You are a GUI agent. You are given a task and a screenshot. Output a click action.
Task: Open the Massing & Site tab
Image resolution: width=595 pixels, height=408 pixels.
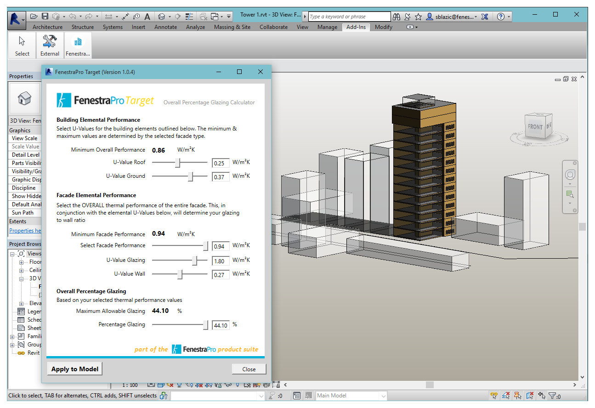(x=232, y=27)
